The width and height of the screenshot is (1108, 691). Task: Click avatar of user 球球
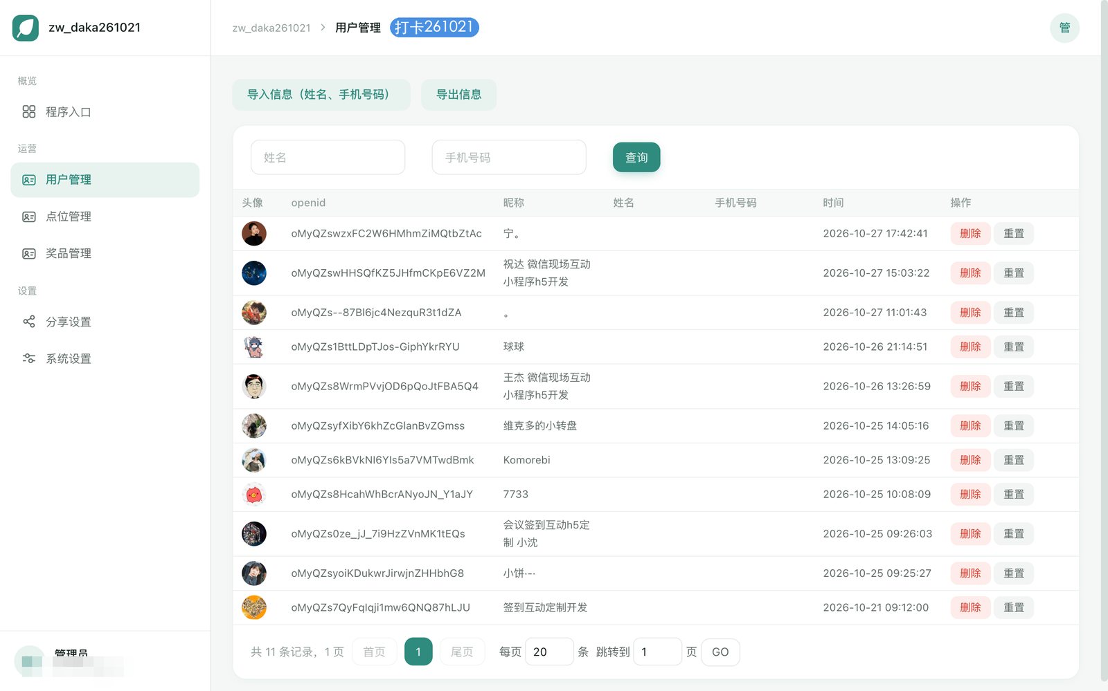click(254, 347)
